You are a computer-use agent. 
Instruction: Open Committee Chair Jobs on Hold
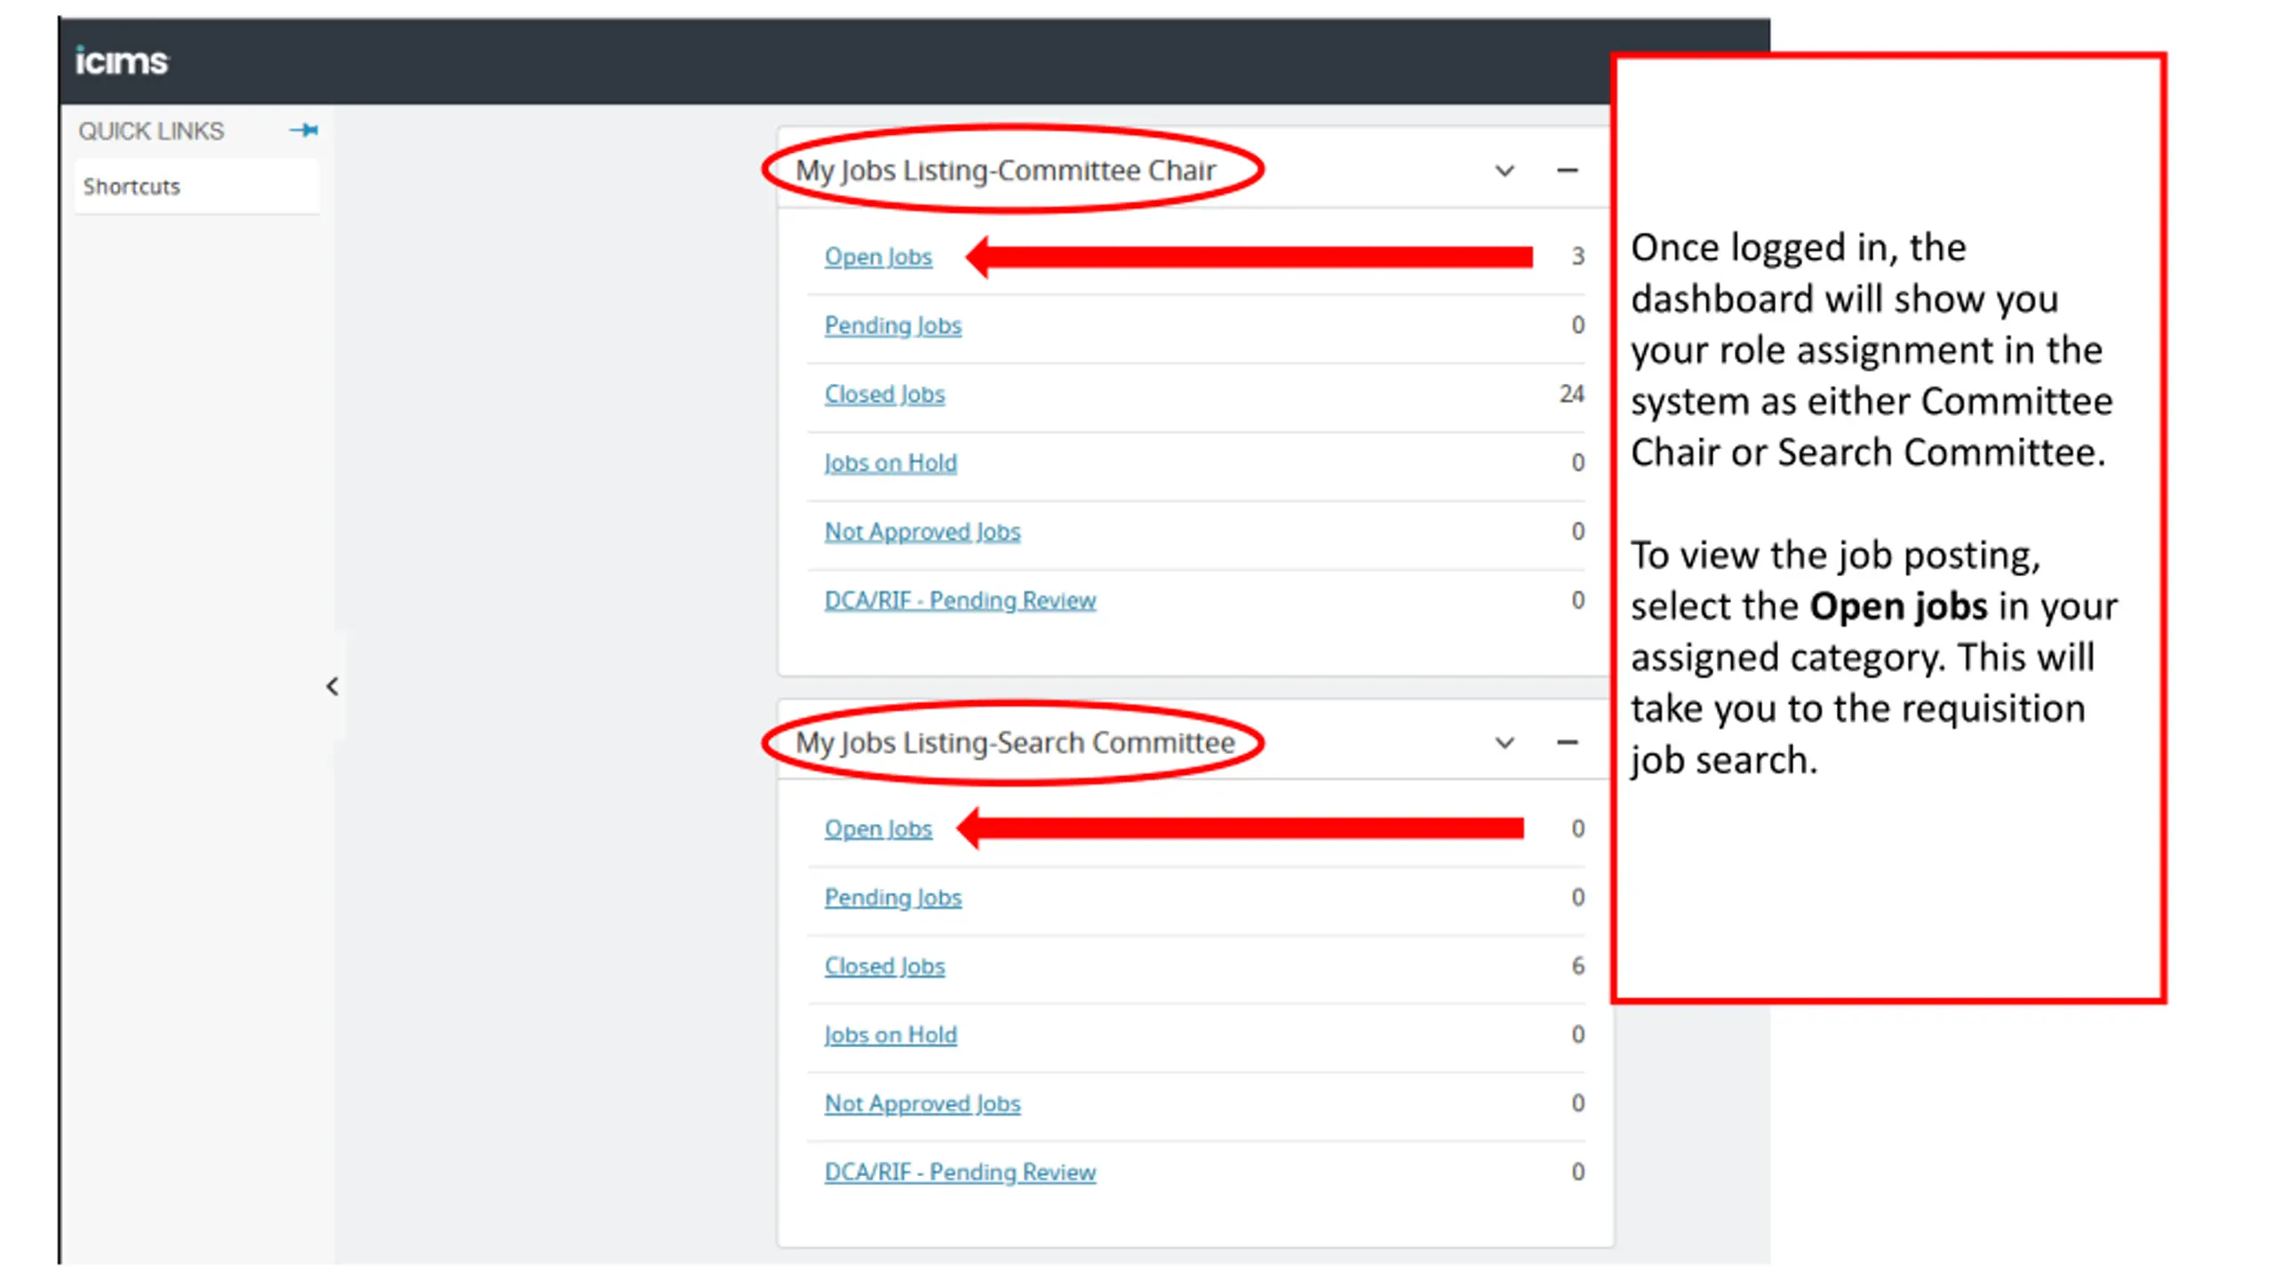click(x=890, y=462)
